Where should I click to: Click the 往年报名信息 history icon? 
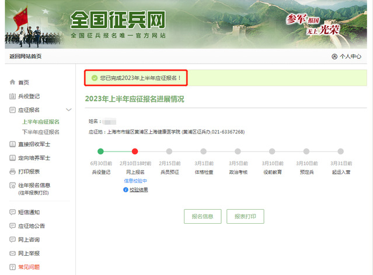click(x=12, y=185)
